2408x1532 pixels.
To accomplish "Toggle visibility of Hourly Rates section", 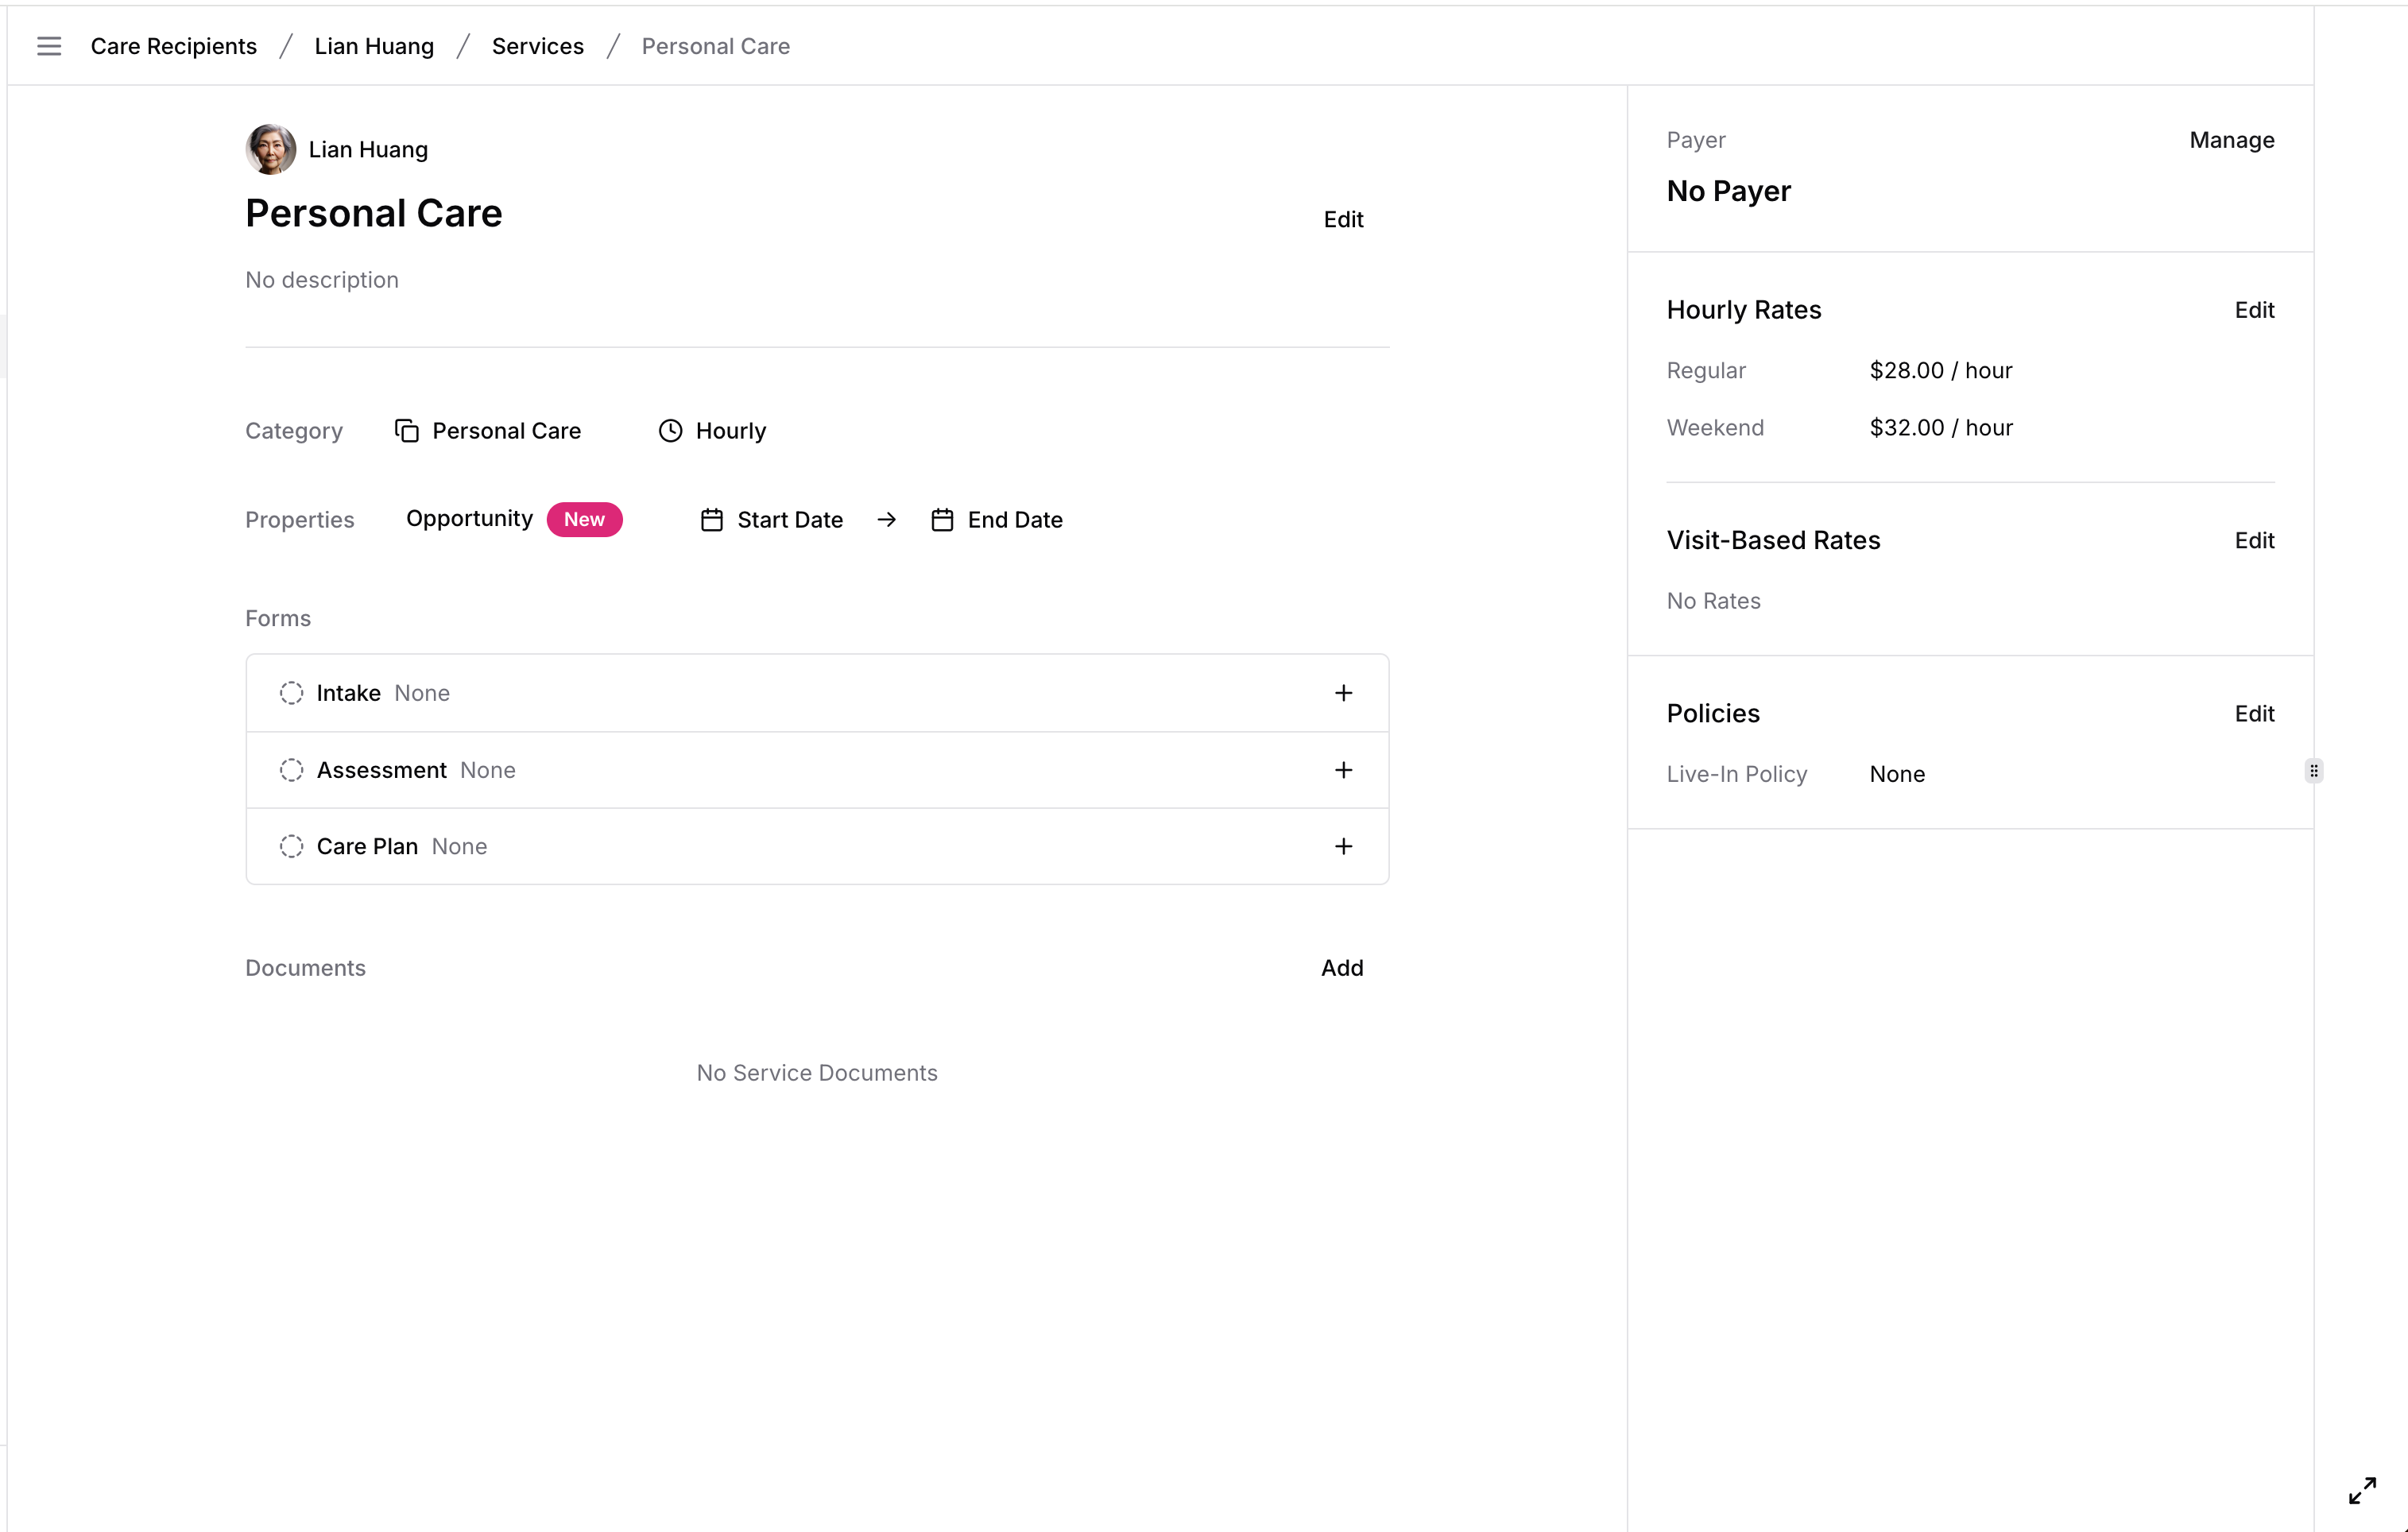I will pos(1744,309).
